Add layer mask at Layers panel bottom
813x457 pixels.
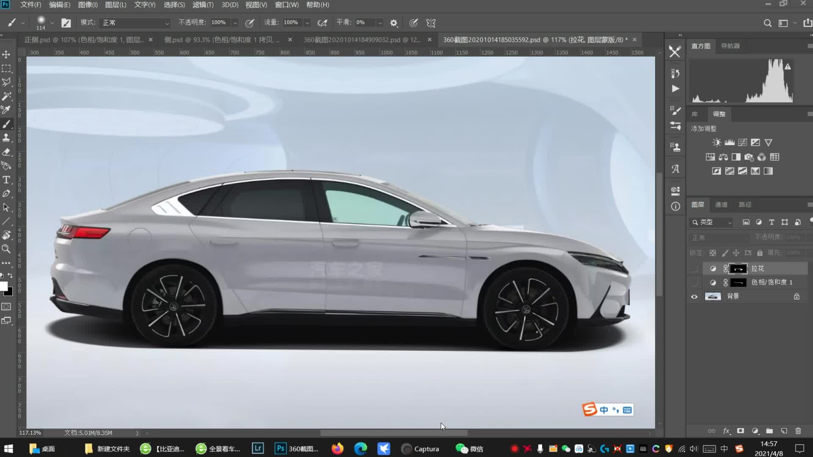[x=741, y=431]
